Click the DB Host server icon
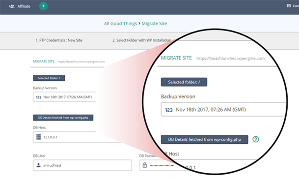This screenshot has height=192, width=299. [x=38, y=137]
